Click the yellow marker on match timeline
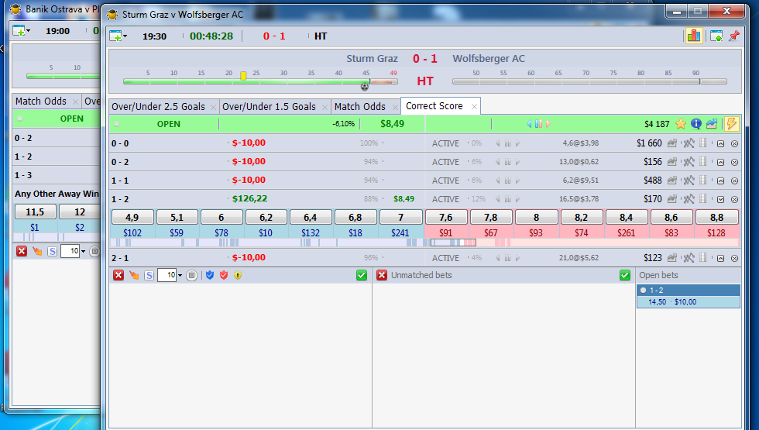759x430 pixels. [x=243, y=76]
